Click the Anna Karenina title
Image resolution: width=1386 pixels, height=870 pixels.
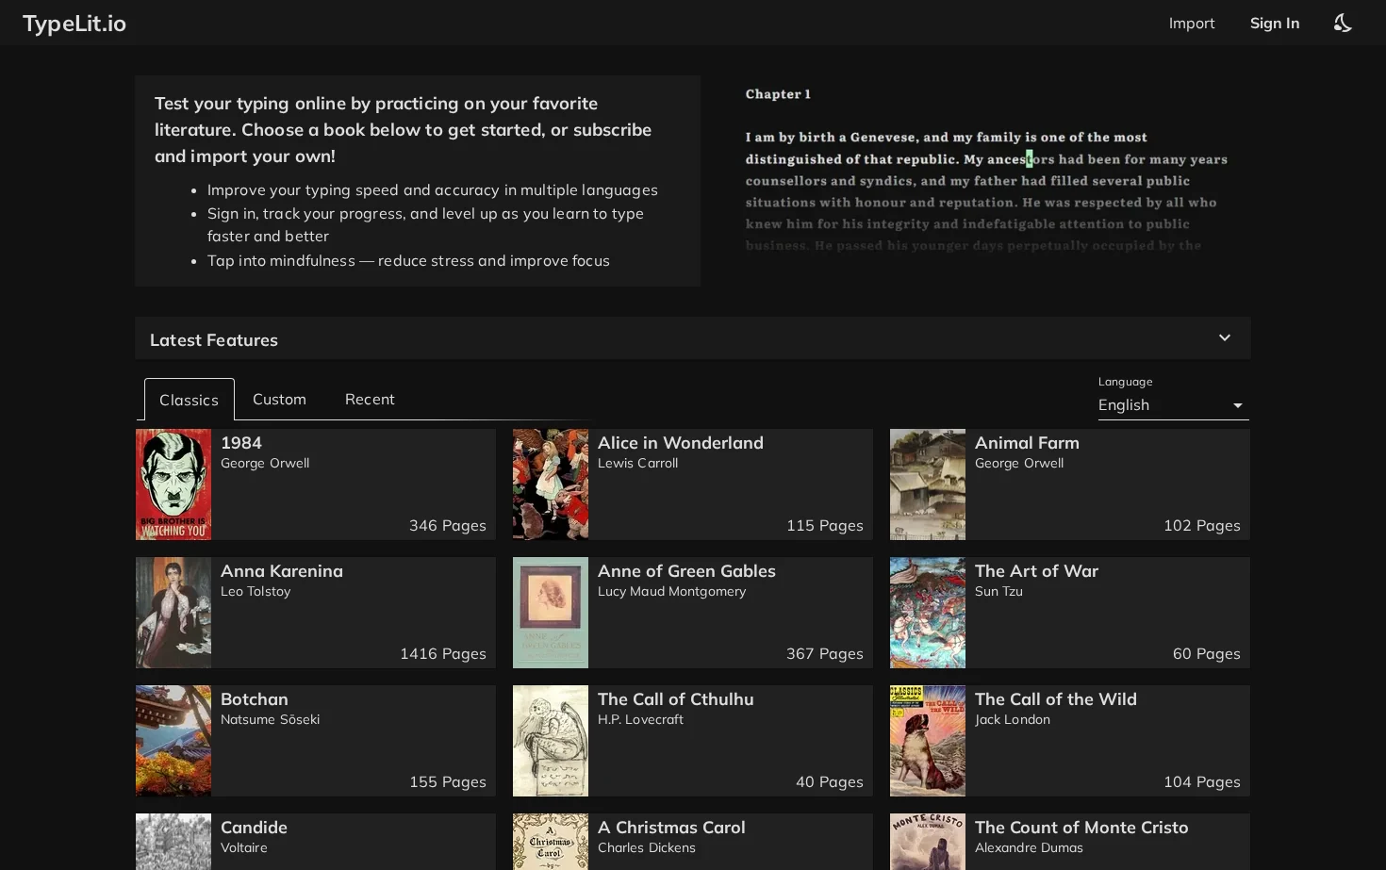(282, 571)
